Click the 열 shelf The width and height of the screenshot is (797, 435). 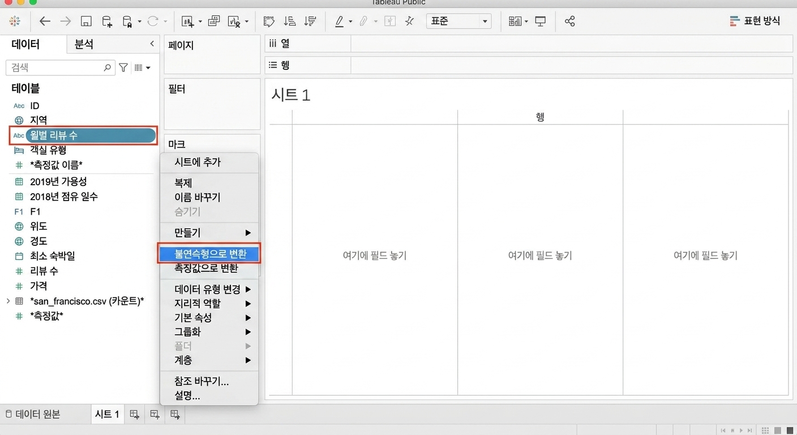click(529, 44)
